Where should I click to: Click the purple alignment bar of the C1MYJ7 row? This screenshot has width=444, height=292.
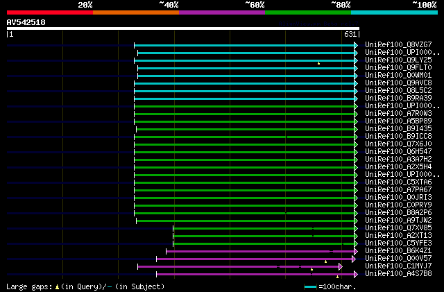[x=239, y=267]
